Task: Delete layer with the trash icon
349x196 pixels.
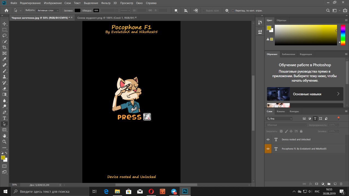Action: [341, 184]
